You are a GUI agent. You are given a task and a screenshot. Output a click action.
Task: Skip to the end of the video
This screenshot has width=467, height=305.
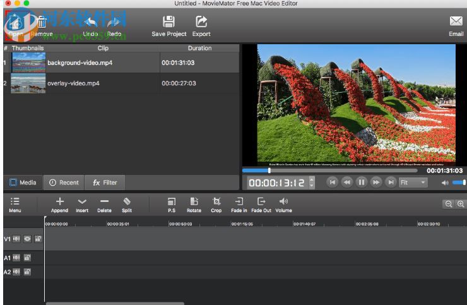pos(391,182)
